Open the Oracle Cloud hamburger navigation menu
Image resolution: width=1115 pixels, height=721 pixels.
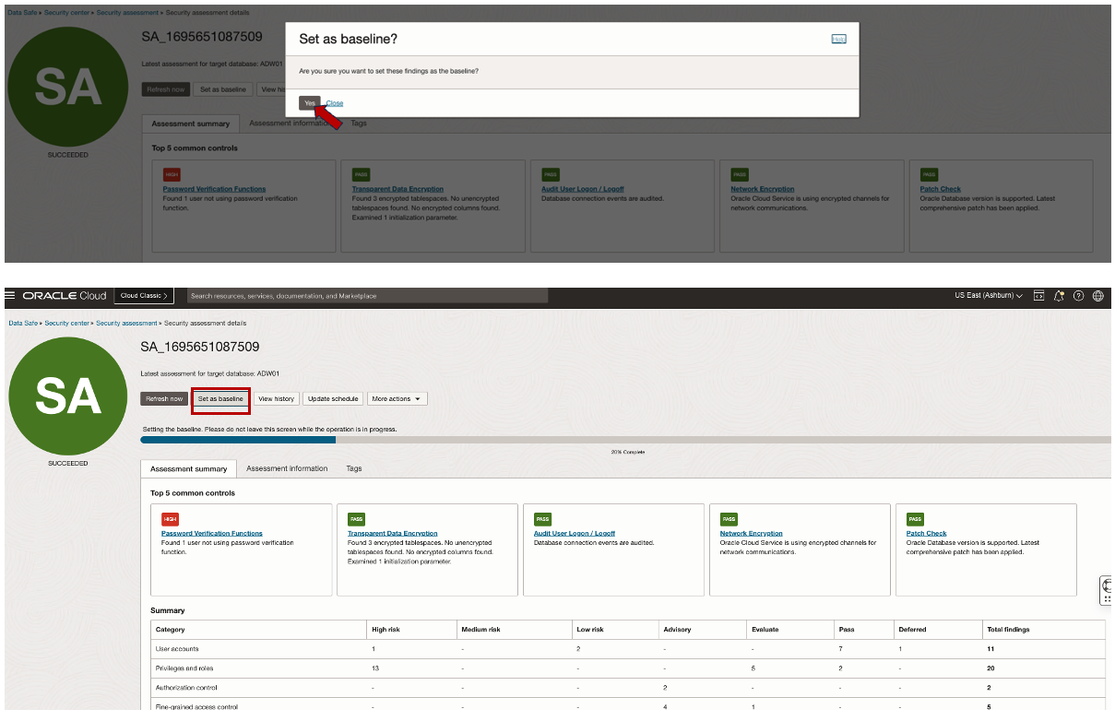(x=10, y=296)
